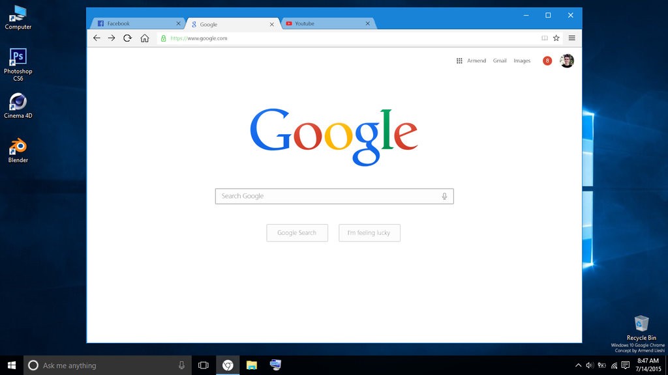Click the Search Google input field
668x375 pixels.
click(326, 196)
